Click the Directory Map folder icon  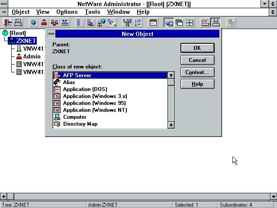[57, 124]
